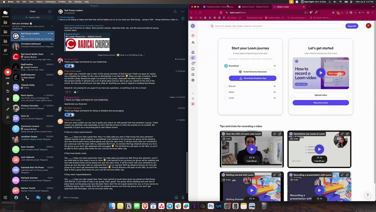Open the confetti effects icon in recorder
The image size is (376, 212).
point(8,117)
